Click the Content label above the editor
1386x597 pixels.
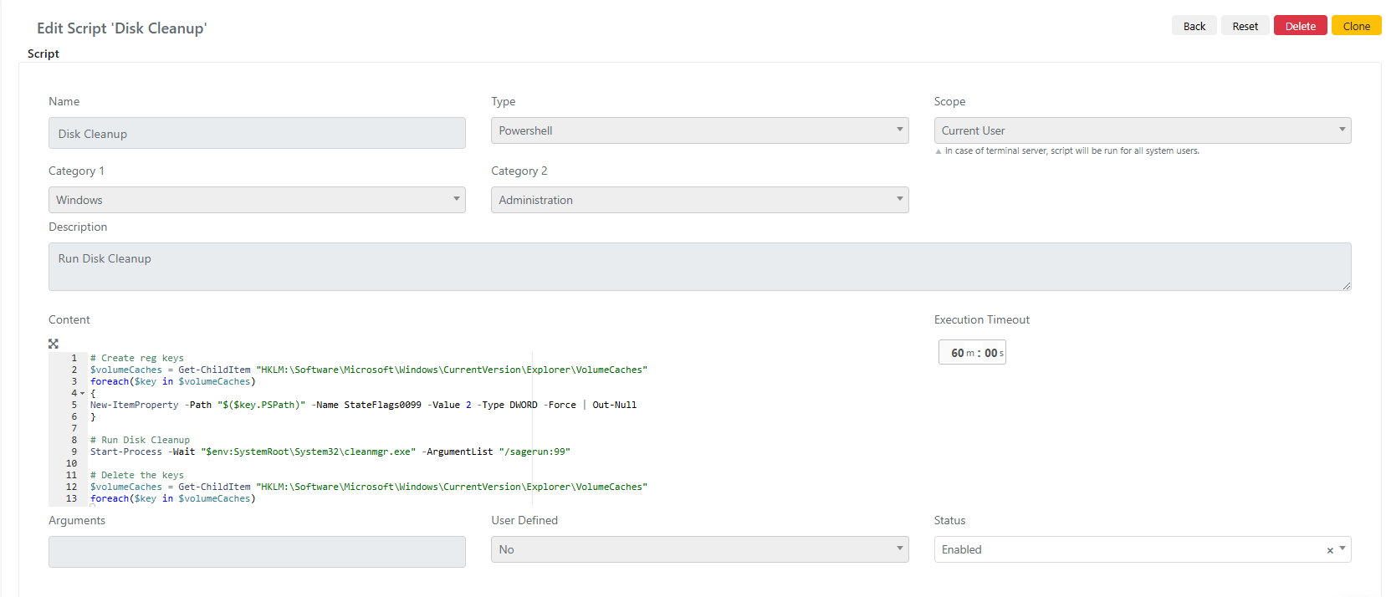pyautogui.click(x=69, y=319)
